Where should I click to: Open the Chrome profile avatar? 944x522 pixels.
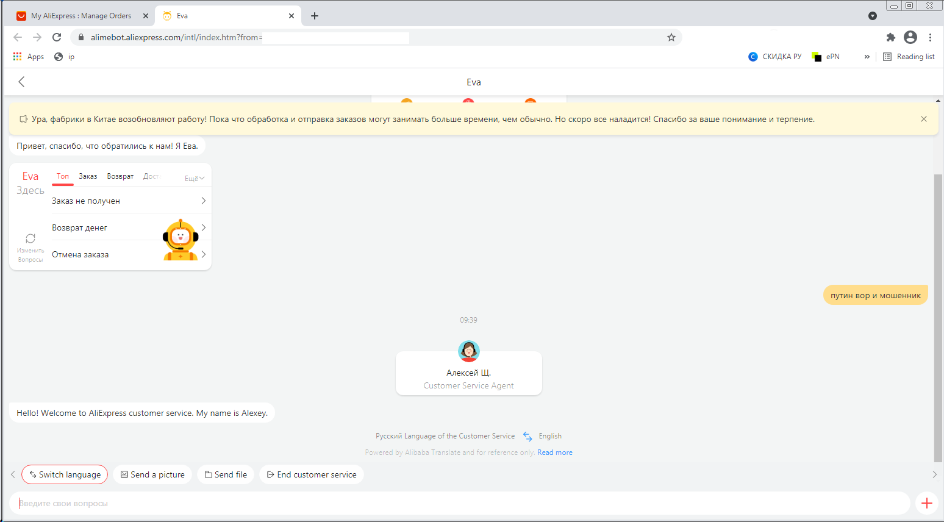[910, 37]
